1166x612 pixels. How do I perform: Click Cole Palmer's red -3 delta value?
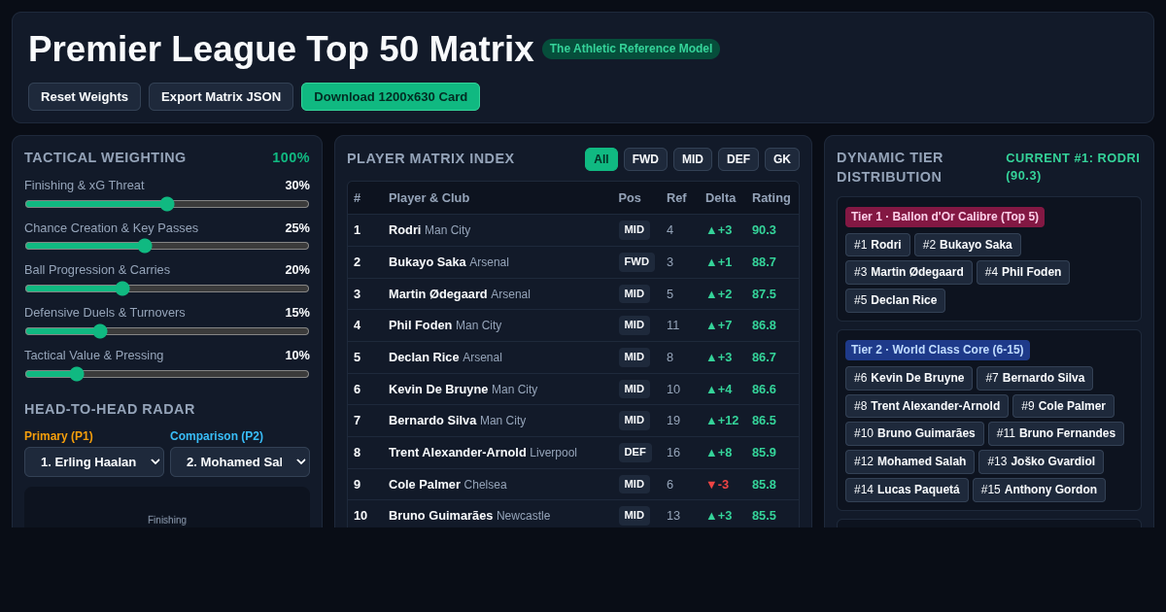tap(717, 484)
